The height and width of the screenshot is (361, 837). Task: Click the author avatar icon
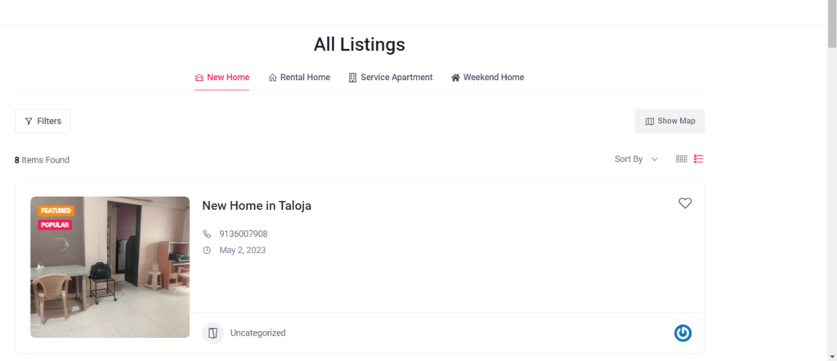pos(683,332)
